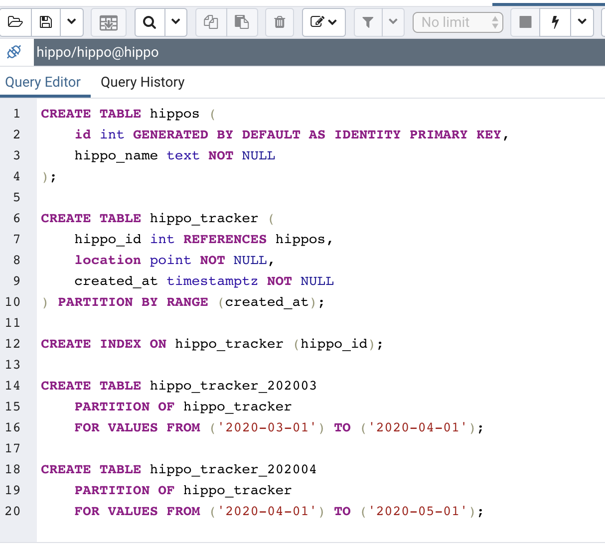
Task: Open the Find and Replace search
Action: [x=149, y=22]
